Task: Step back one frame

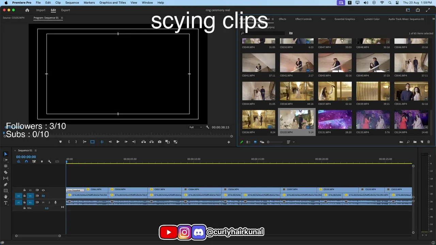Action: [x=110, y=142]
